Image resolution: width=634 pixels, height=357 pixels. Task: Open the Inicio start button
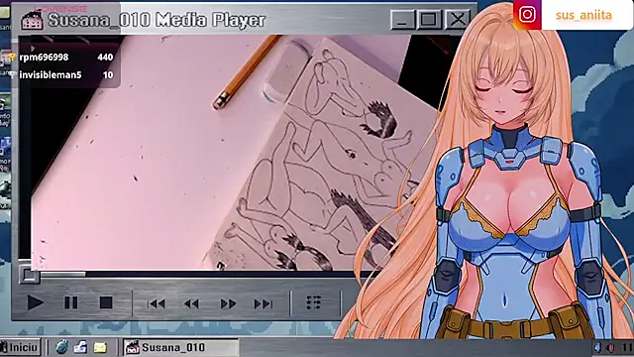(x=20, y=347)
